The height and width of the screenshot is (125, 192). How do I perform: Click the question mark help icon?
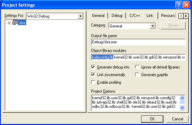pyautogui.click(x=179, y=5)
